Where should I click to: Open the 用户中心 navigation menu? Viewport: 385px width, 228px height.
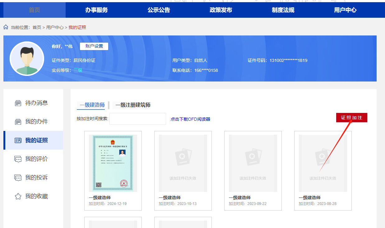point(345,10)
